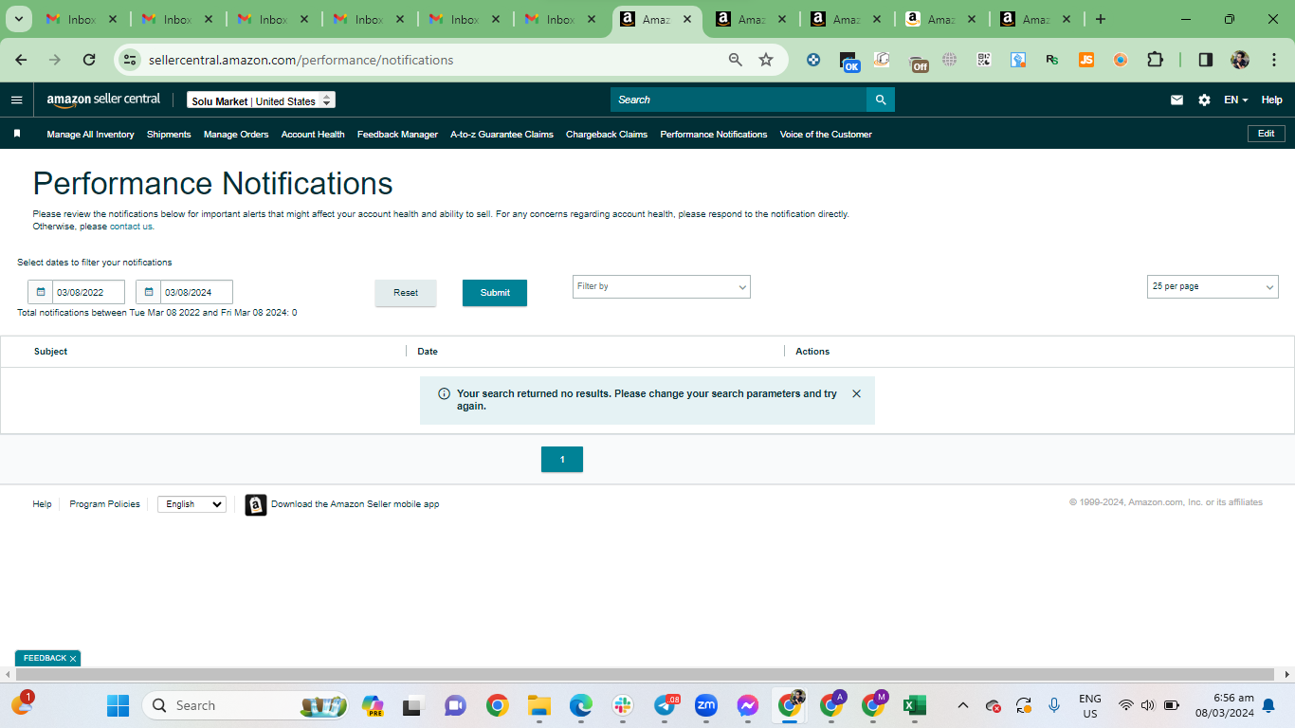
Task: Bookmark this page with the star icon
Action: pyautogui.click(x=766, y=60)
